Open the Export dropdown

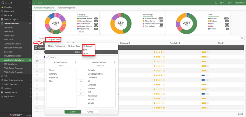[x=89, y=46]
